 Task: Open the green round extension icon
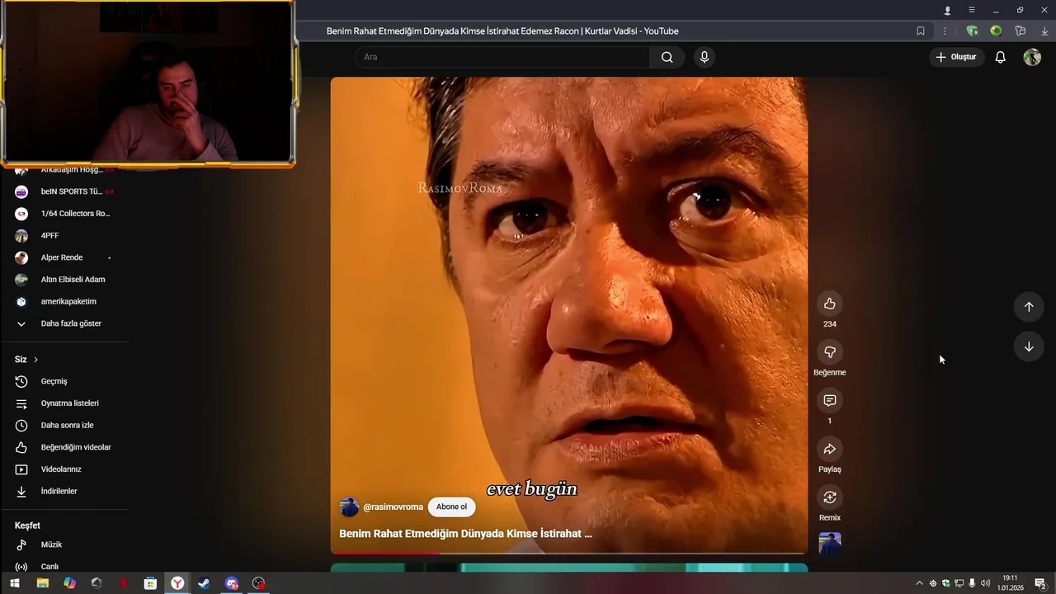point(996,31)
